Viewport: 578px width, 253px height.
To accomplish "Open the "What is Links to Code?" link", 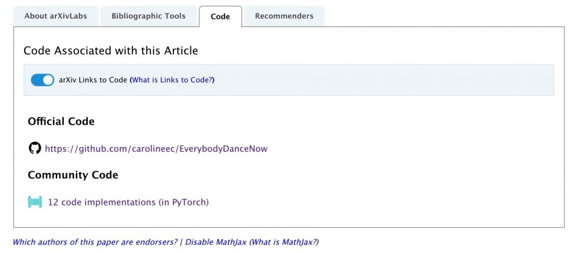I will click(x=172, y=80).
